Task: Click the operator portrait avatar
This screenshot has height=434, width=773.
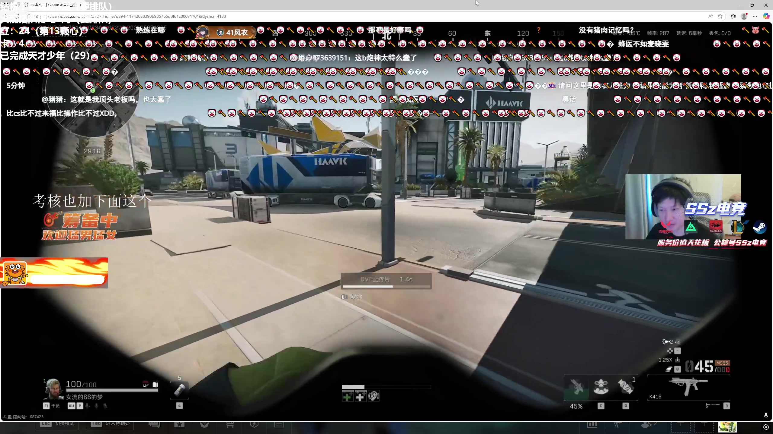Action: (x=53, y=389)
